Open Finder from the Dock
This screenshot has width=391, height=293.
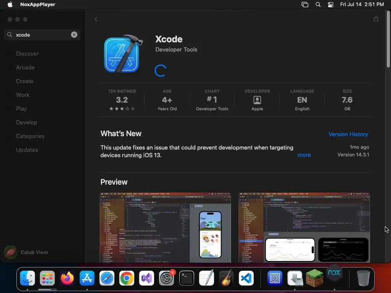pos(27,278)
